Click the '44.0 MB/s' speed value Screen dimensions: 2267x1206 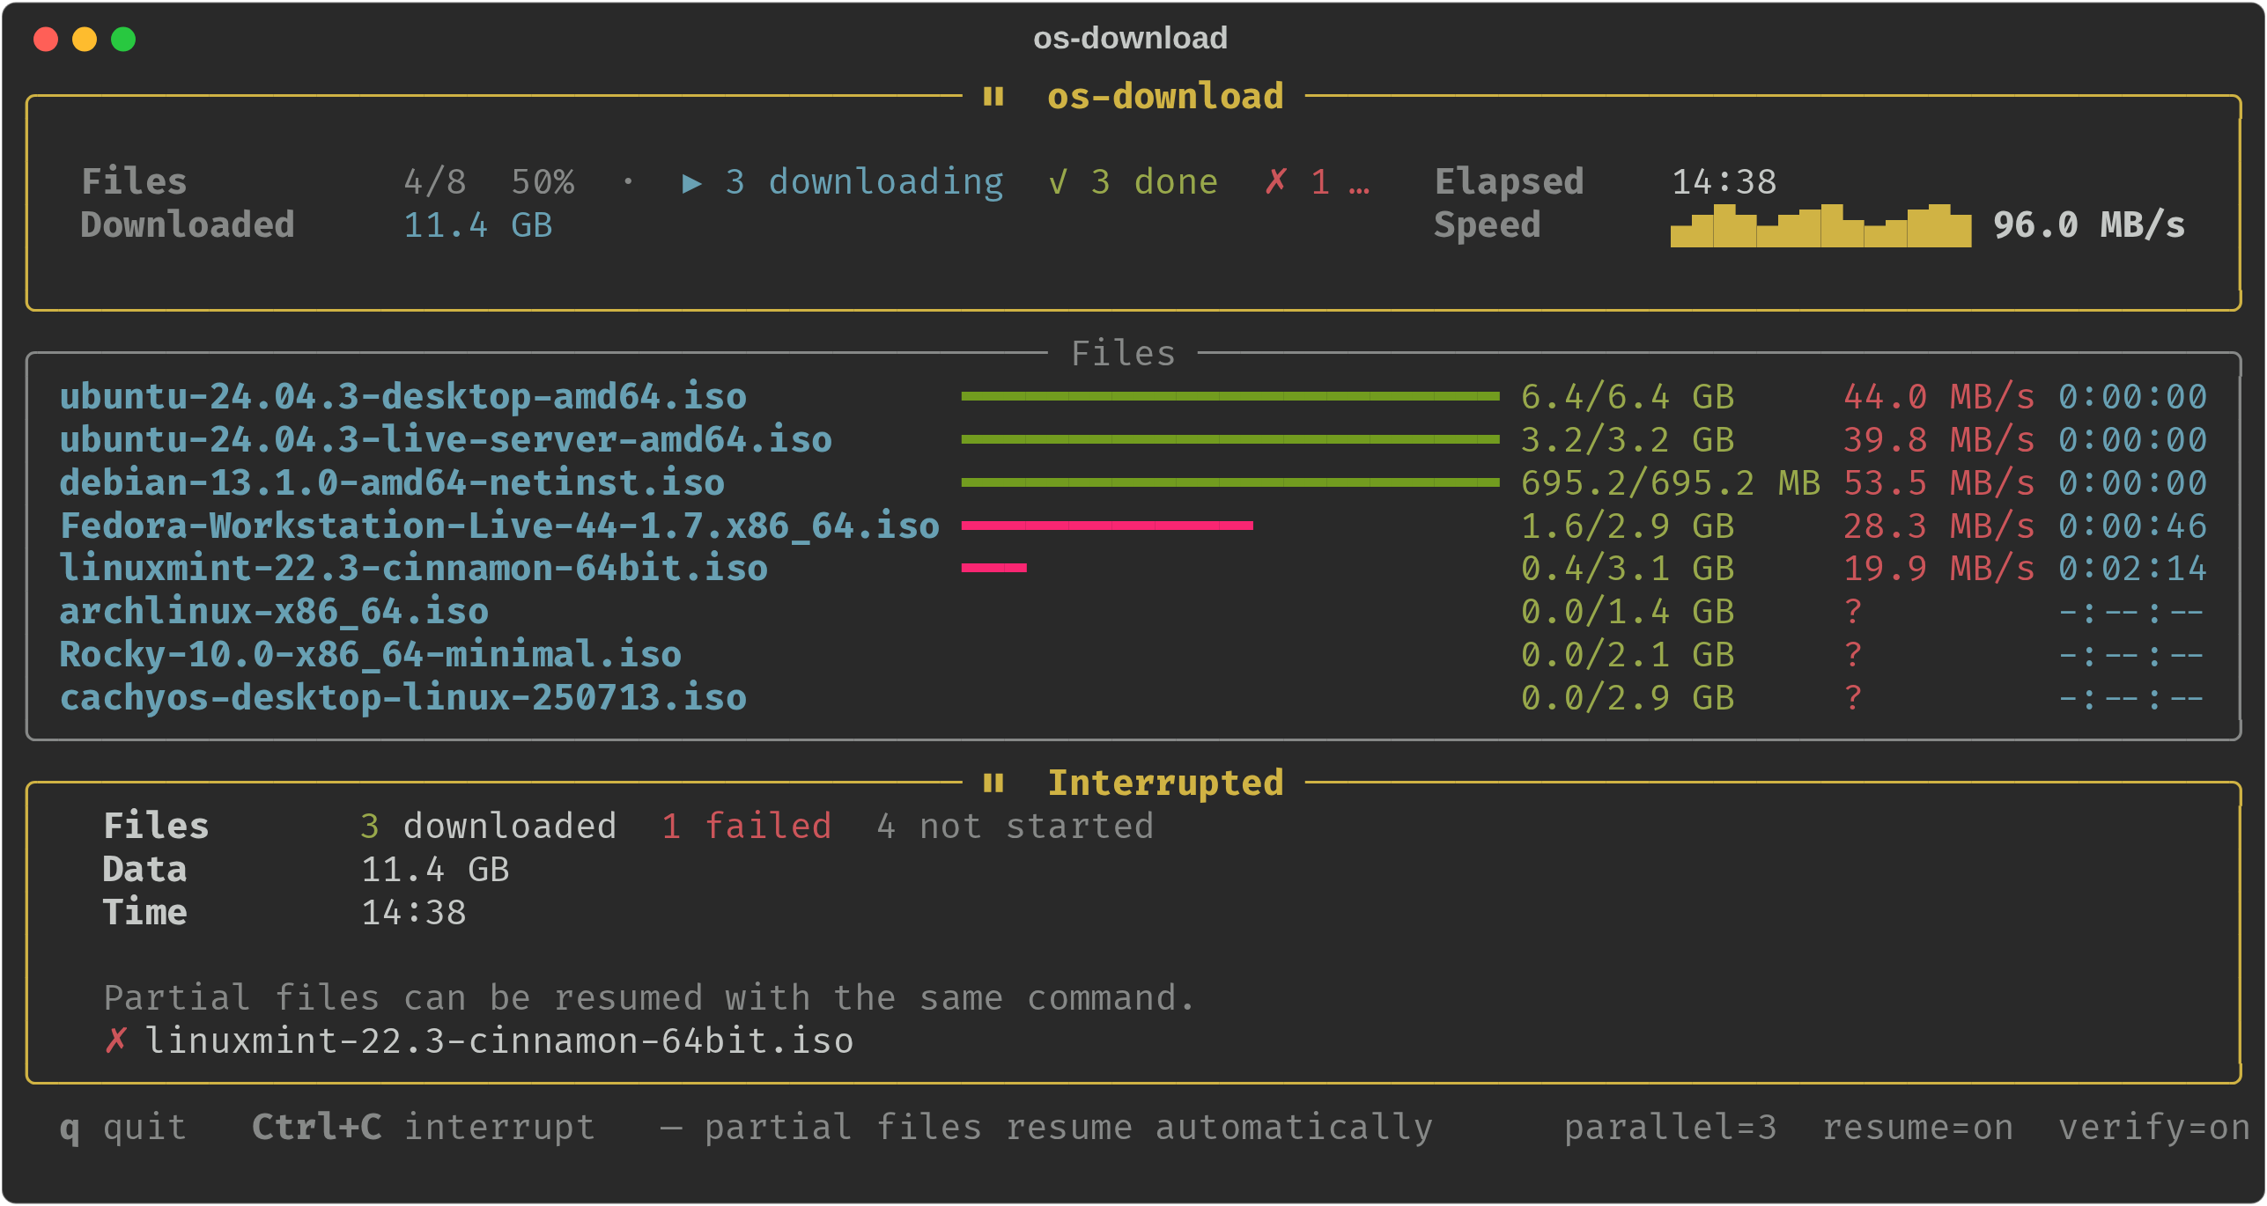pos(1939,397)
